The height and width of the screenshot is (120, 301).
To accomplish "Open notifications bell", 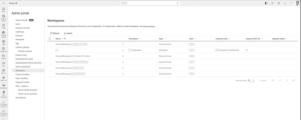I will [272, 3].
